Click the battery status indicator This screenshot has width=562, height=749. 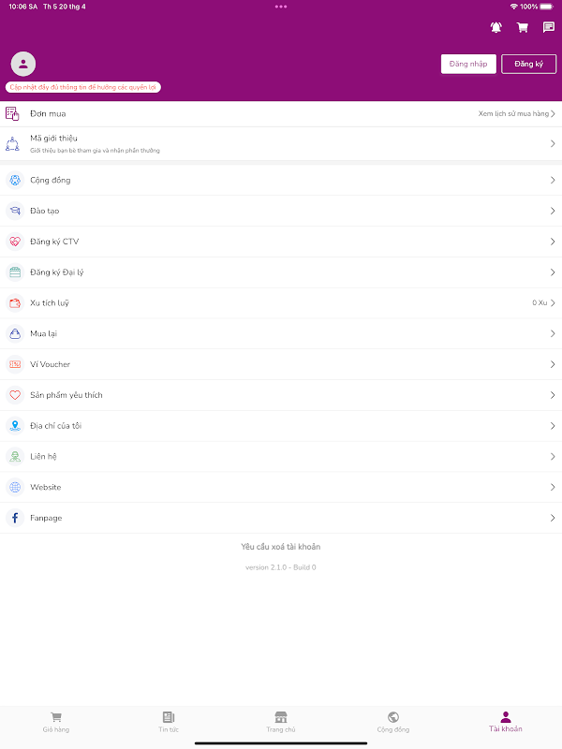pyautogui.click(x=547, y=7)
